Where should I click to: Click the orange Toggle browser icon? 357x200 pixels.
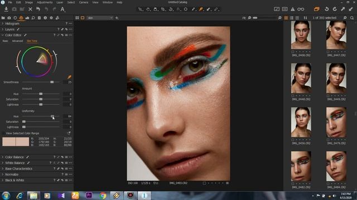click(x=316, y=9)
